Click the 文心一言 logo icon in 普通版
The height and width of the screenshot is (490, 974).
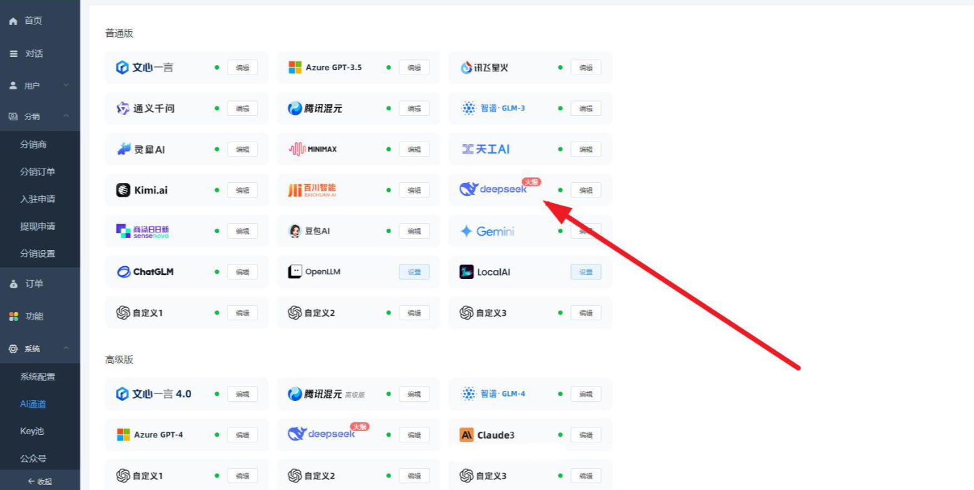click(x=122, y=68)
